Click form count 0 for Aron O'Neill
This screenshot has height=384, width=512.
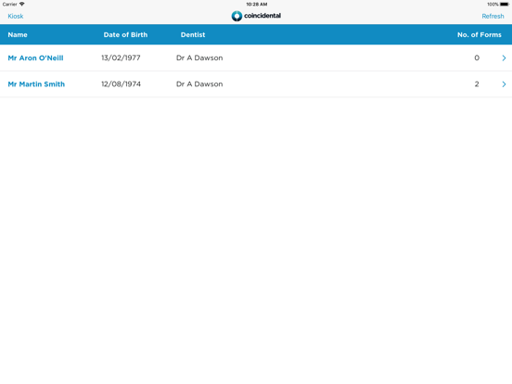pyautogui.click(x=477, y=58)
